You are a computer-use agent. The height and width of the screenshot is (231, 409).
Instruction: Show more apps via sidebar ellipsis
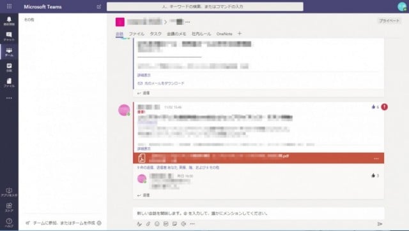click(x=9, y=98)
